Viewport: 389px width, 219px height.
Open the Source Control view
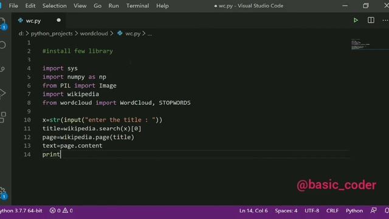[2, 69]
